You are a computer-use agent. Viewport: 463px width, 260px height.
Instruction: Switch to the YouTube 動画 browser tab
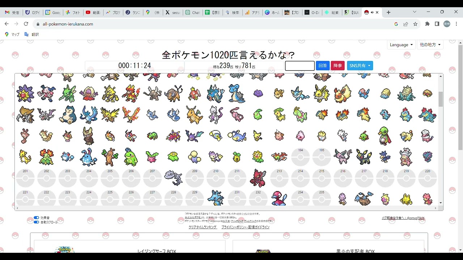pyautogui.click(x=93, y=12)
